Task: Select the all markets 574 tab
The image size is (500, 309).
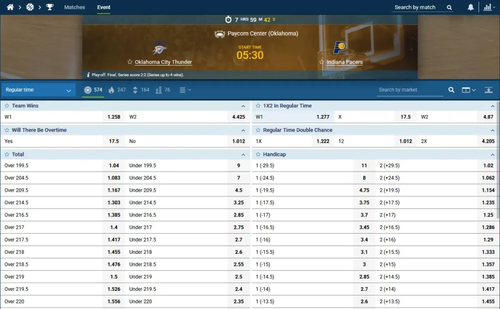Action: click(x=93, y=90)
